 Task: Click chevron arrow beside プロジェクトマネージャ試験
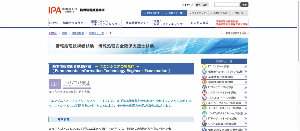click(245, 98)
